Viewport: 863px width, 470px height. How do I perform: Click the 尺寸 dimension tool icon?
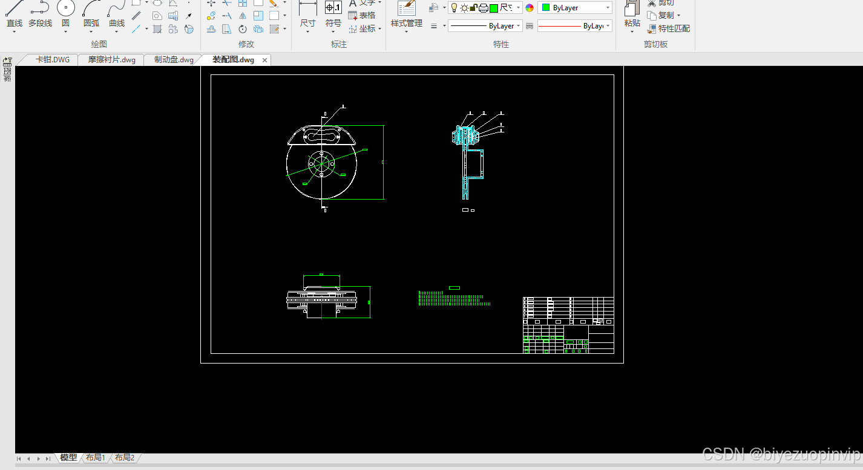click(x=308, y=8)
